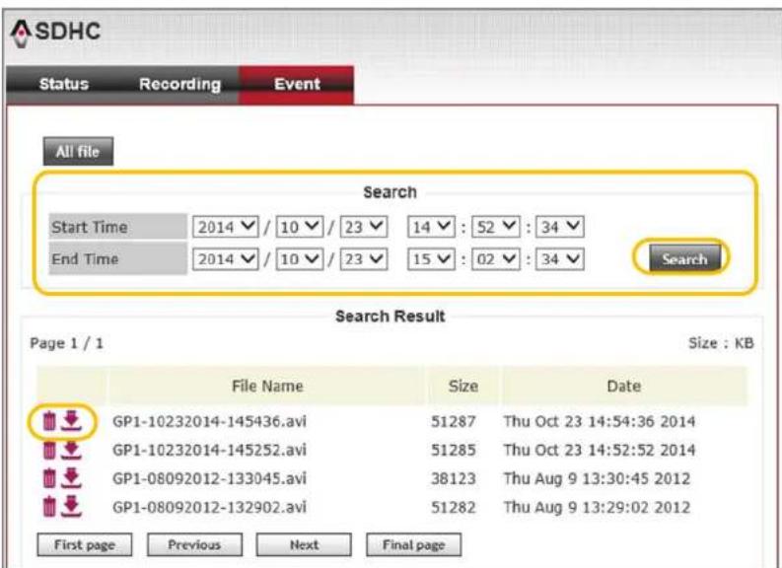This screenshot has height=568, width=782.
Task: Click the File Name column header
Action: pyautogui.click(x=267, y=386)
